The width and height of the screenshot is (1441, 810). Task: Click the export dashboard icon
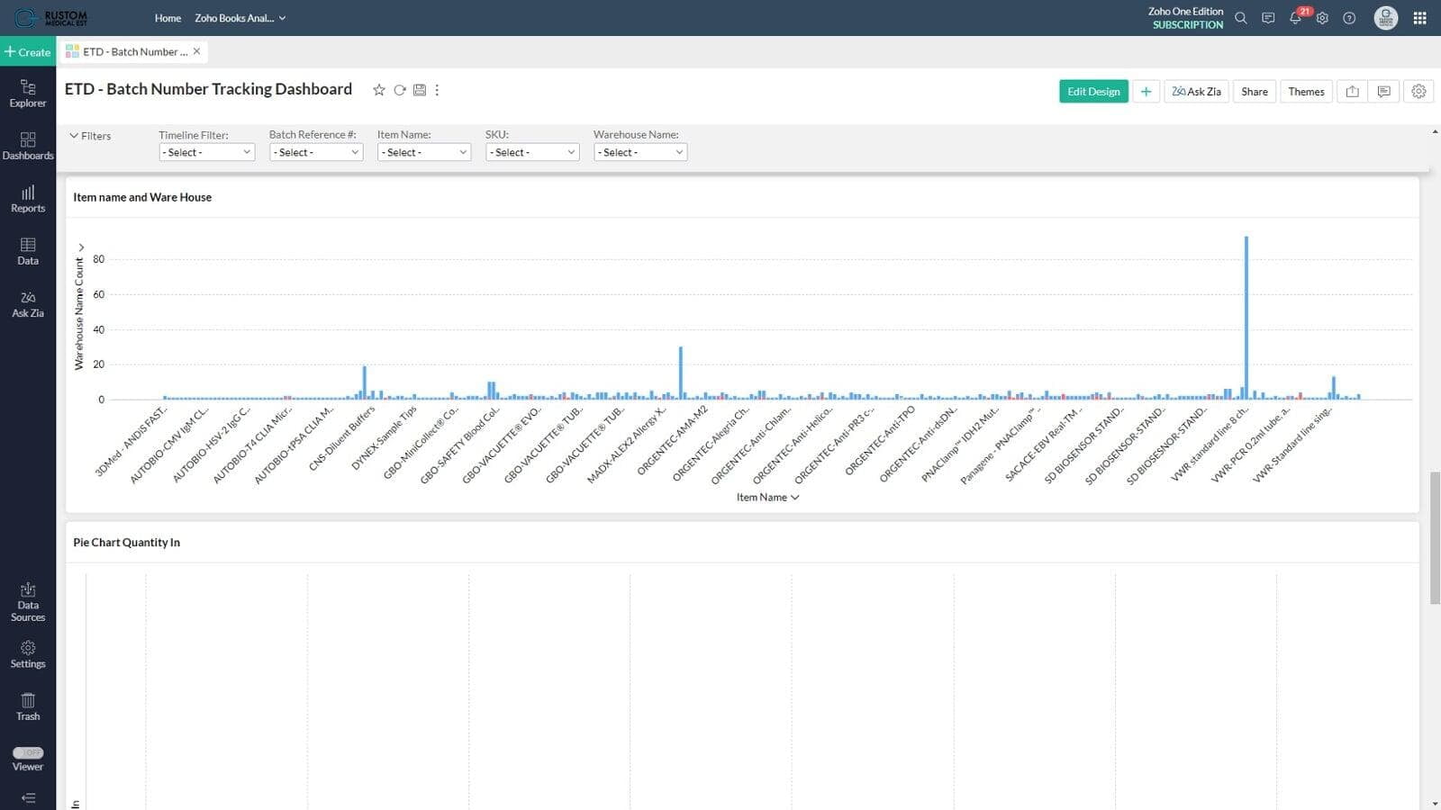click(x=1353, y=91)
